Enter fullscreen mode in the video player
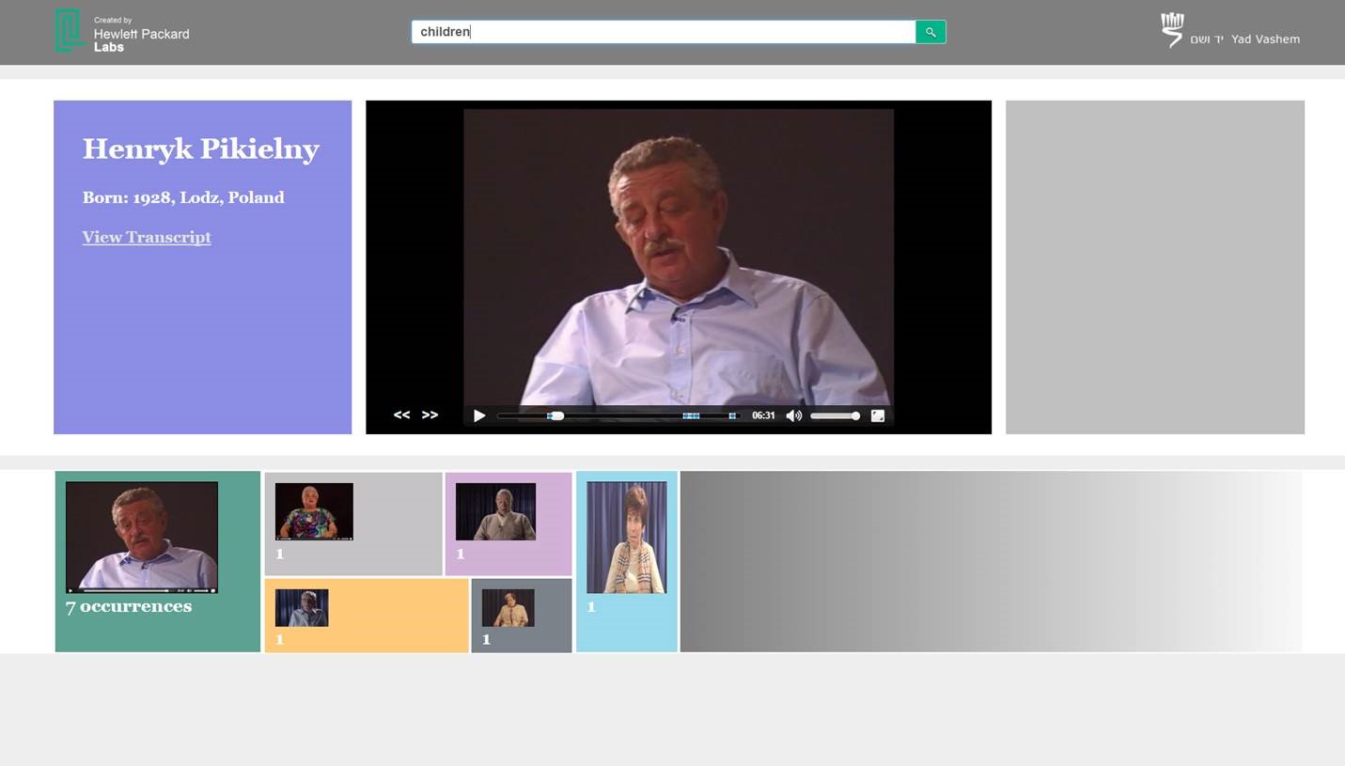Viewport: 1345px width, 766px height. point(877,415)
